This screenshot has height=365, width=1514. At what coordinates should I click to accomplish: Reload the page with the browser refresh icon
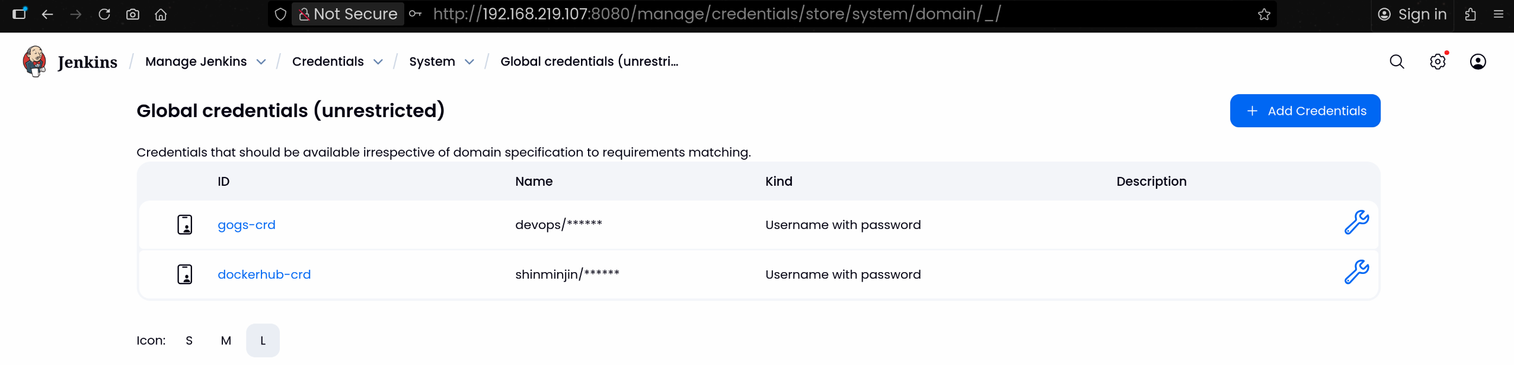point(104,14)
